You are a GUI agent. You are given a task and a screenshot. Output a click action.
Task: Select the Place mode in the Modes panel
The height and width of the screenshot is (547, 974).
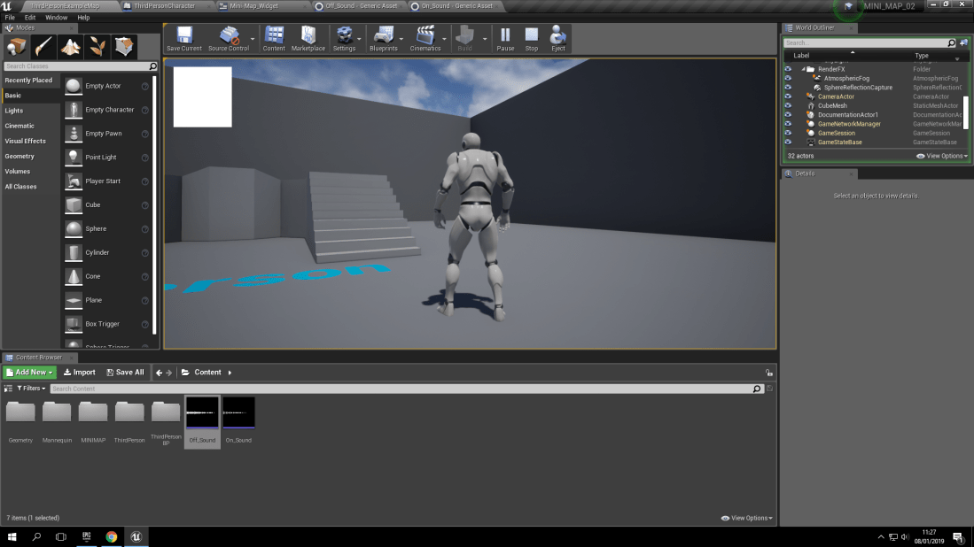[16, 47]
